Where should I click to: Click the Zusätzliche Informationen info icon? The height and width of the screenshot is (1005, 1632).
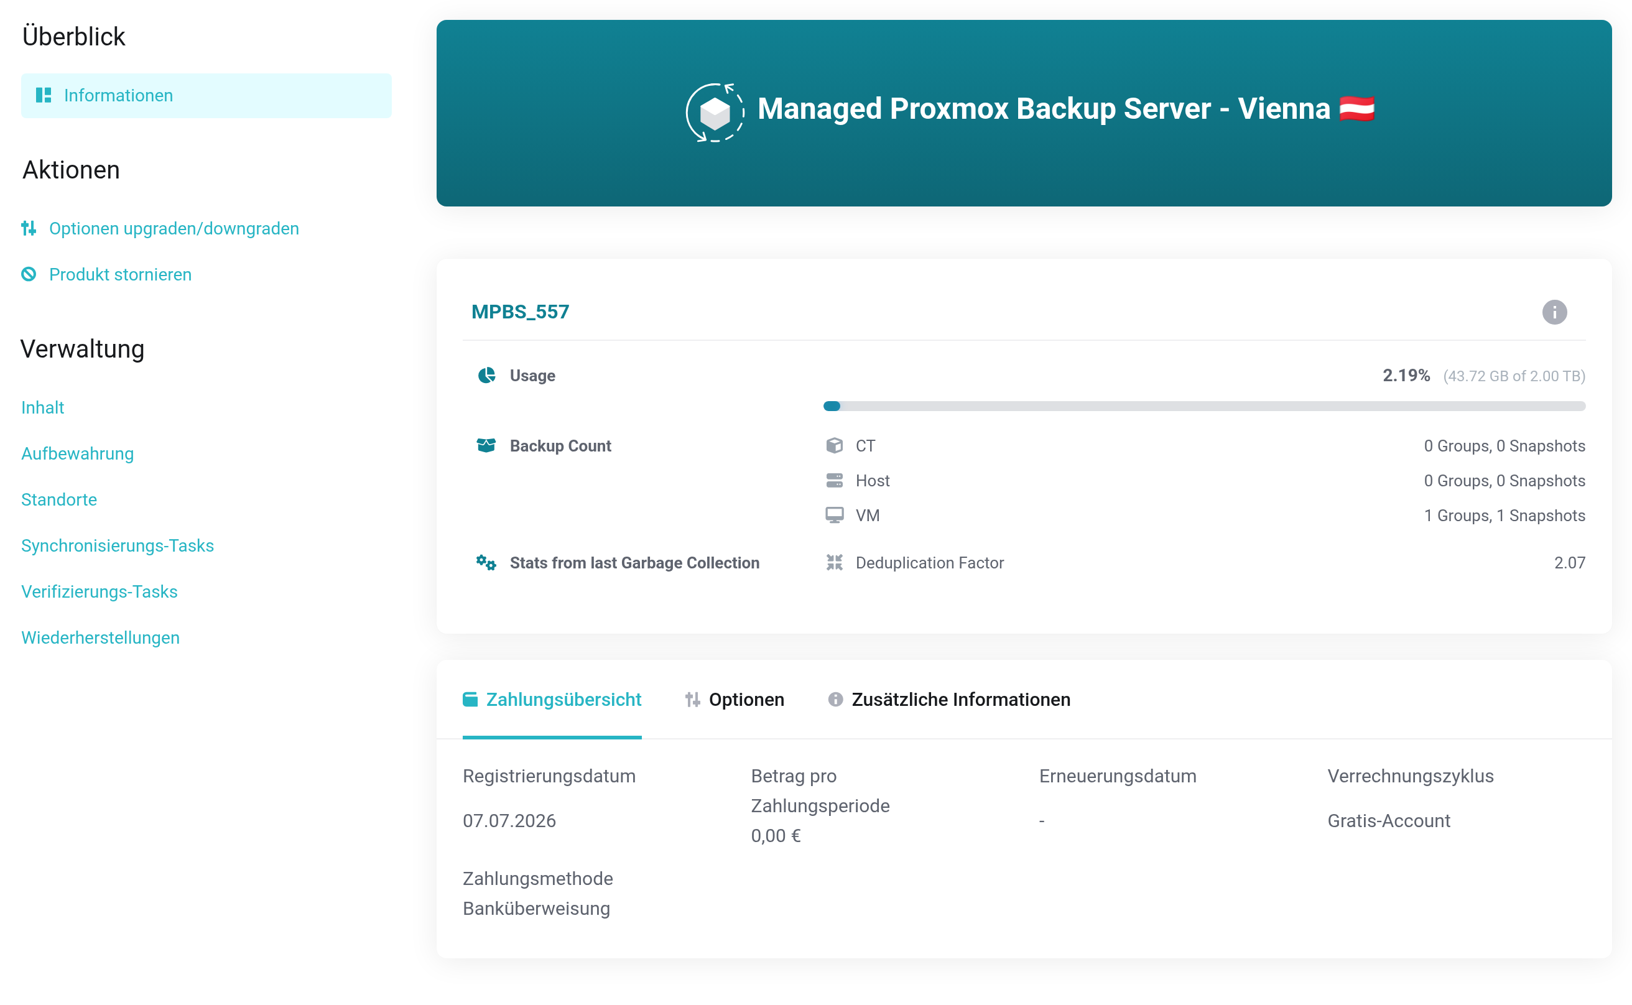[x=836, y=700]
